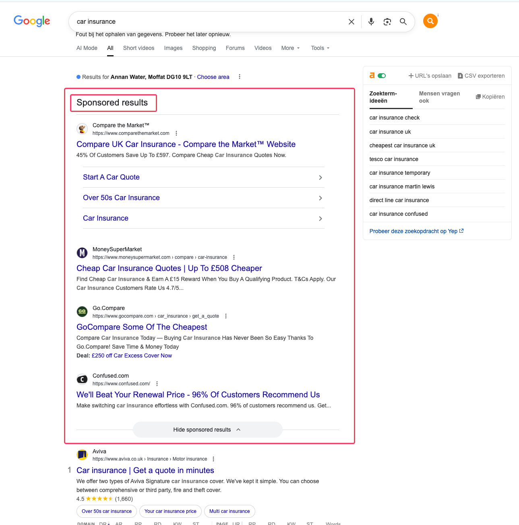
Task: Select the keyword car insurance temporary
Action: (x=399, y=173)
